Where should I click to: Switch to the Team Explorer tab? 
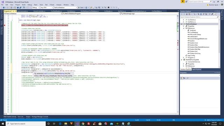tap(197, 69)
